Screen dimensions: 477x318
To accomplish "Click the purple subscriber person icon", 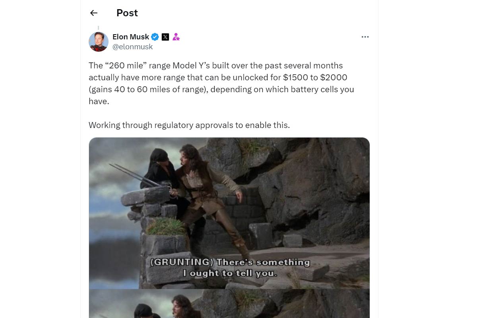I will (x=176, y=37).
